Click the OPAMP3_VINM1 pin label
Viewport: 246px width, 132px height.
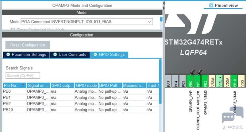[235, 103]
